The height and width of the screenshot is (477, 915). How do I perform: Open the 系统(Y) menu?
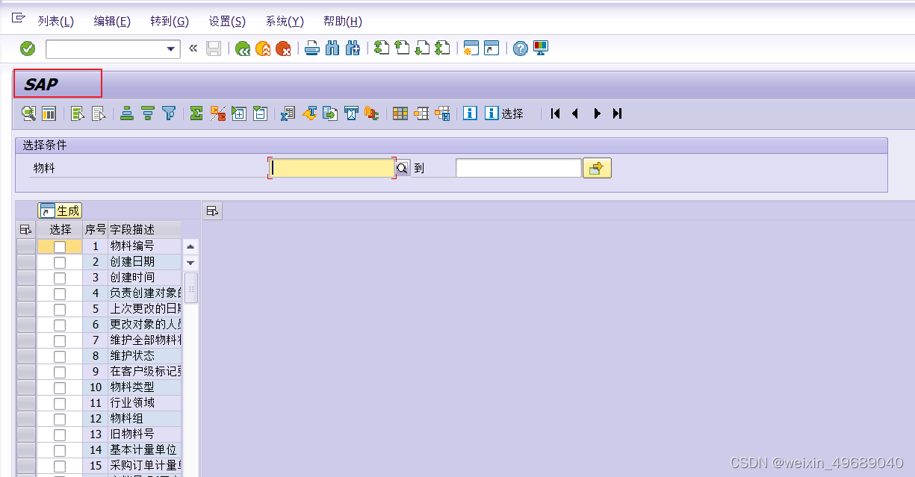point(283,21)
